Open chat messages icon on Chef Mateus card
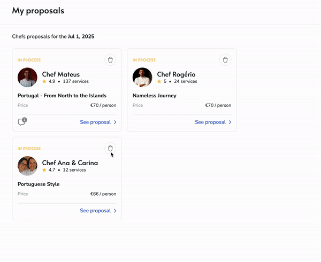This screenshot has width=321, height=262. tap(22, 122)
